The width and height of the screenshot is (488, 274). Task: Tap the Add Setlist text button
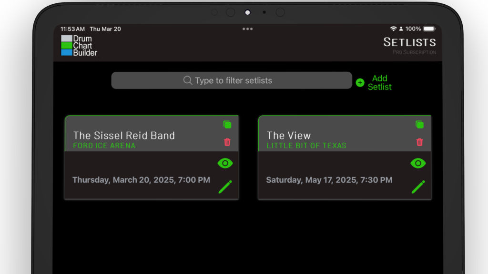click(379, 82)
